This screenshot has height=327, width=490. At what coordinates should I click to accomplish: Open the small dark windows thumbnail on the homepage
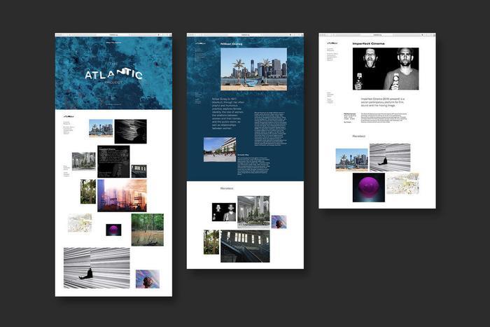point(139,172)
